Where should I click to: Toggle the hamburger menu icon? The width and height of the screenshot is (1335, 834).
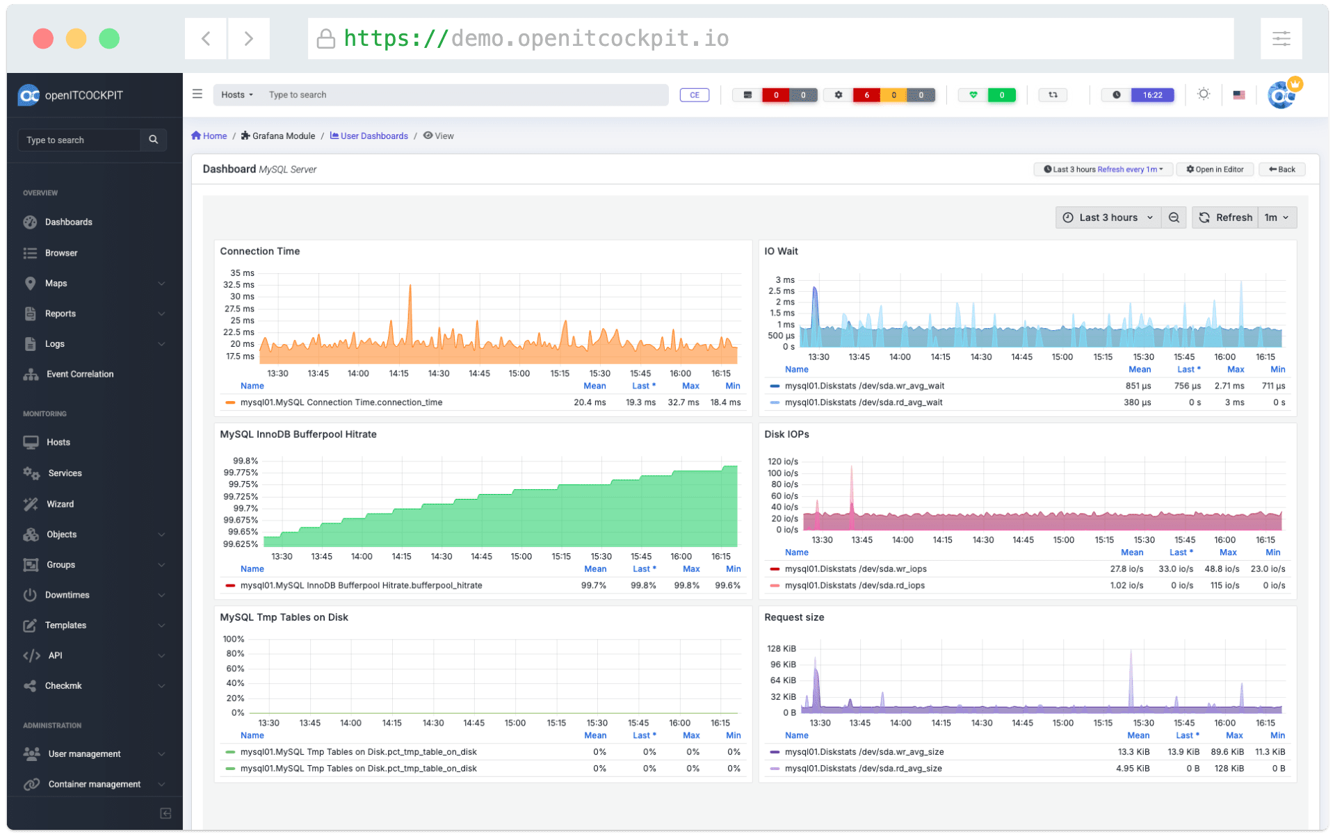click(197, 94)
